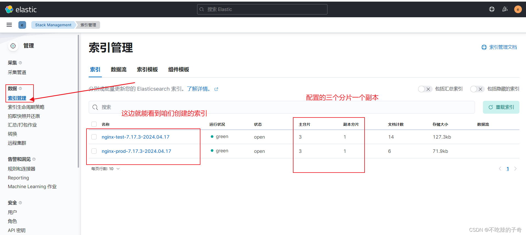Screen dimensions: 526x235
Task: Go to next page arrow
Action: [515, 169]
